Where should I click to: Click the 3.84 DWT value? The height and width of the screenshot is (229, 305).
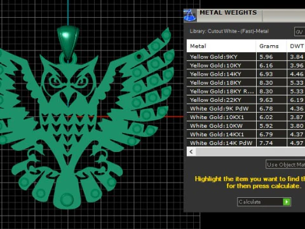tap(297, 57)
